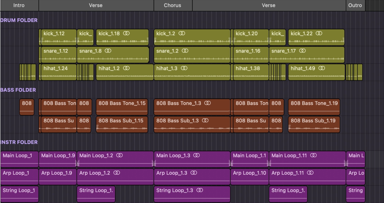Click loop icon on kick_1.22 region
This screenshot has width=384, height=203.
(319, 33)
